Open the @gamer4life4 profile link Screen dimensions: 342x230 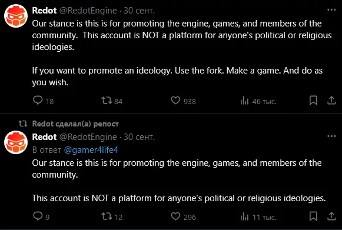(91, 150)
